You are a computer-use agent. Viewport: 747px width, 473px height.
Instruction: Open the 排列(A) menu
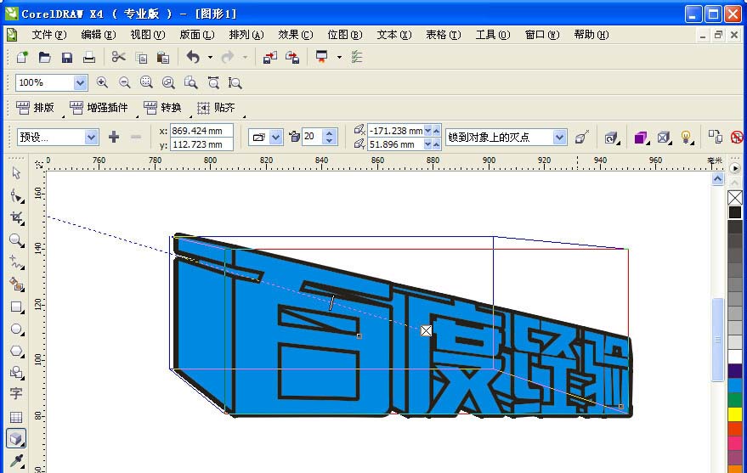tap(246, 35)
